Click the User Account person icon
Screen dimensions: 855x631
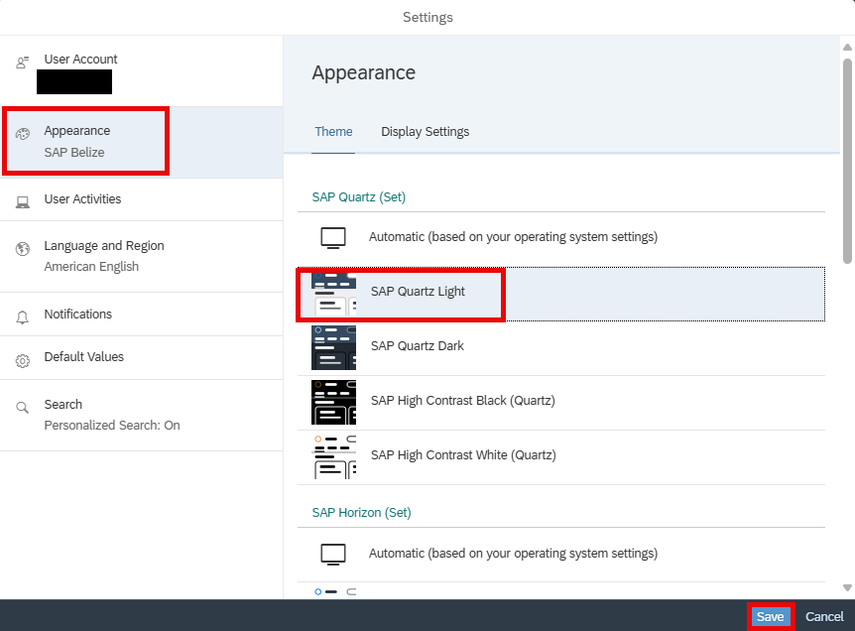[23, 63]
